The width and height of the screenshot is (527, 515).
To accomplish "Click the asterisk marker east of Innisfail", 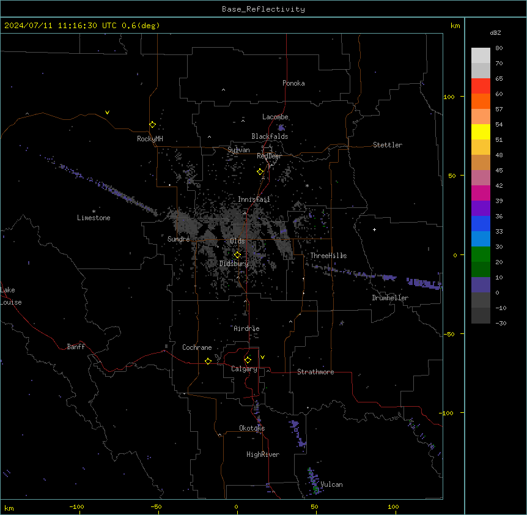I will tap(307, 185).
